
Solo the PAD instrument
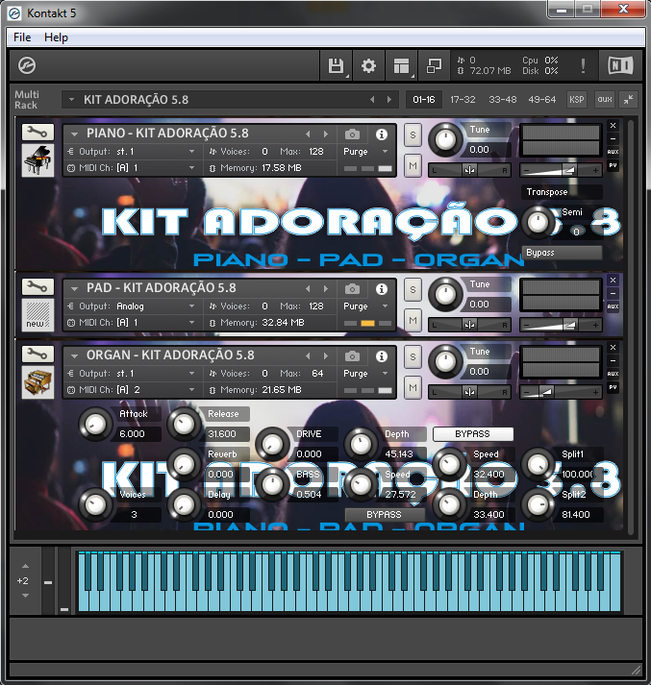pos(413,289)
